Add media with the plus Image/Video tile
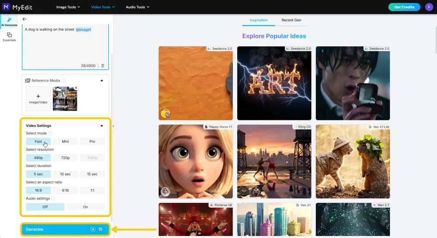Image resolution: width=437 pixels, height=238 pixels. click(38, 99)
